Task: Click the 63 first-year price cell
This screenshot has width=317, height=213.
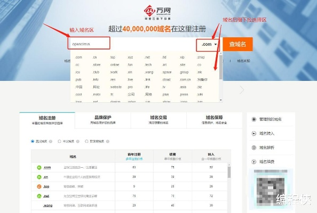Action: pyautogui.click(x=134, y=167)
